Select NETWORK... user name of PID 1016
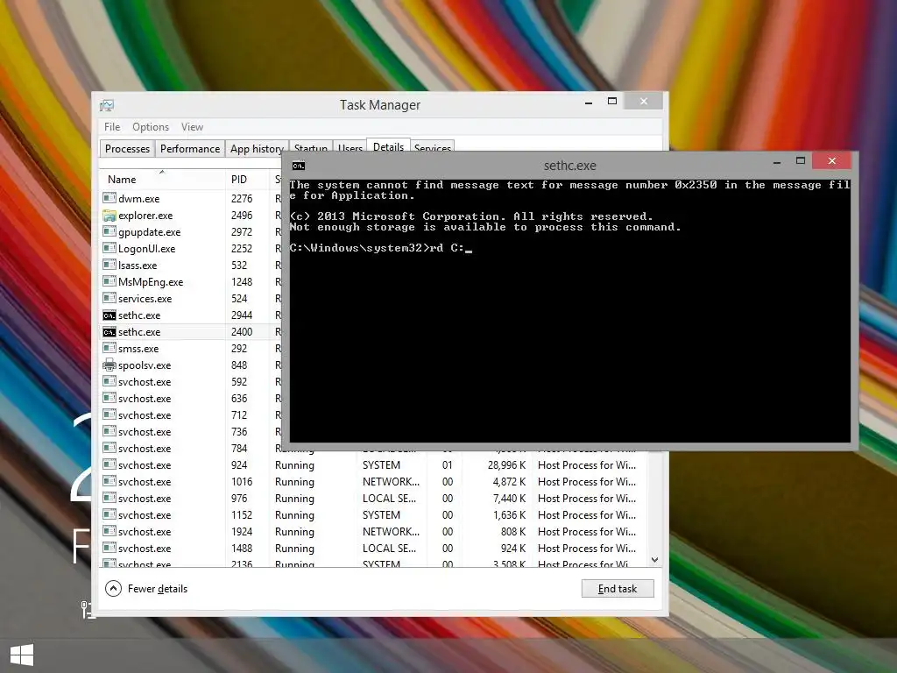 pyautogui.click(x=391, y=481)
